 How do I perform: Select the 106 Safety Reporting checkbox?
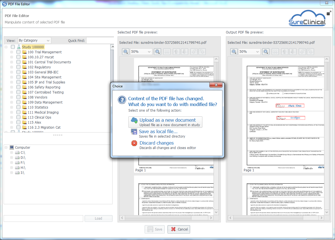pos(18,87)
